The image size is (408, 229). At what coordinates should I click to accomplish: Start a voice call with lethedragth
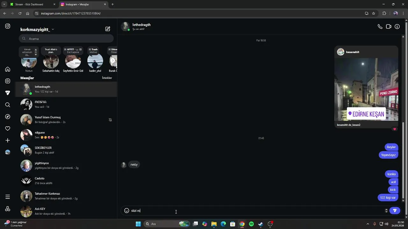[380, 27]
